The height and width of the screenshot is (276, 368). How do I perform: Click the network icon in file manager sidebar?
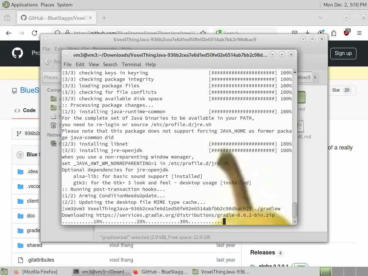(x=54, y=143)
